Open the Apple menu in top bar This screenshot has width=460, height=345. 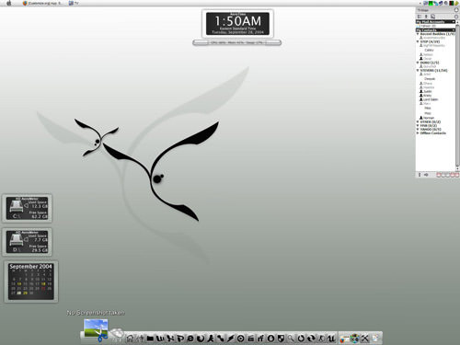8,3
